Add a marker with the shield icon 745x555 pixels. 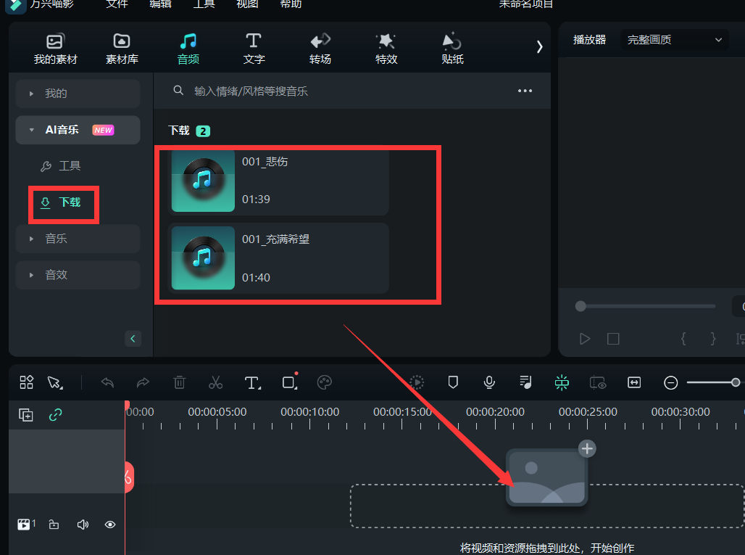(x=453, y=382)
